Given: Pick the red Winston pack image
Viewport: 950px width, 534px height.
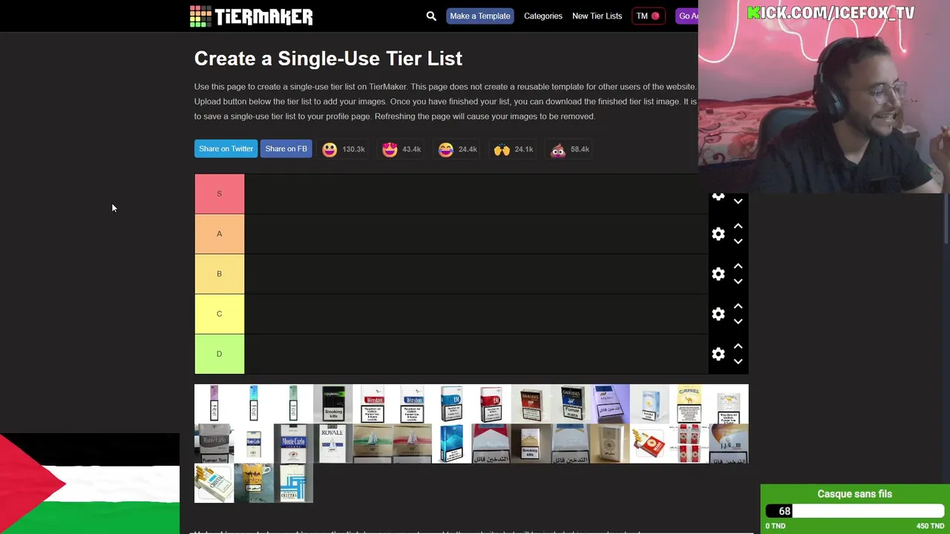Looking at the screenshot, I should click(373, 403).
